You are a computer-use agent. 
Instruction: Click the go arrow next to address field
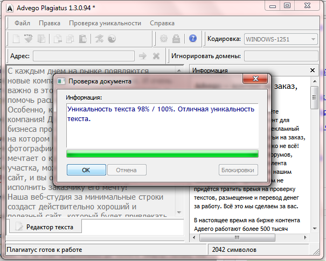pyautogui.click(x=143, y=56)
